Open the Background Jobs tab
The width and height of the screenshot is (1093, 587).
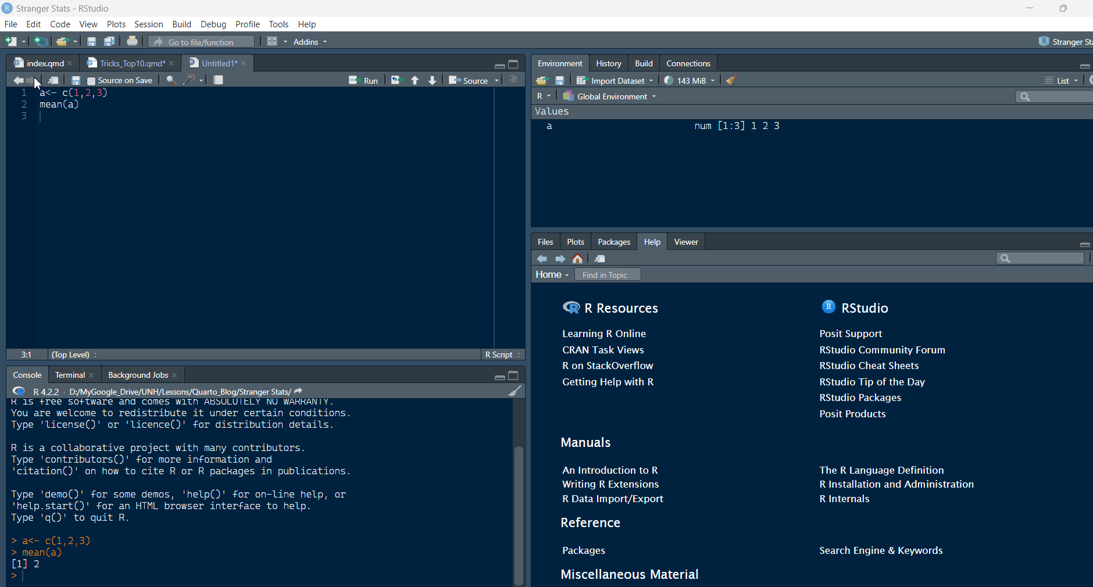coord(138,375)
